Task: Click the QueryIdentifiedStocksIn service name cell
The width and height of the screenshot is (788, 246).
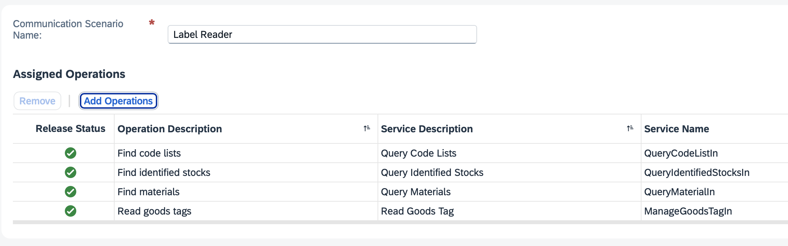Action: coord(697,173)
